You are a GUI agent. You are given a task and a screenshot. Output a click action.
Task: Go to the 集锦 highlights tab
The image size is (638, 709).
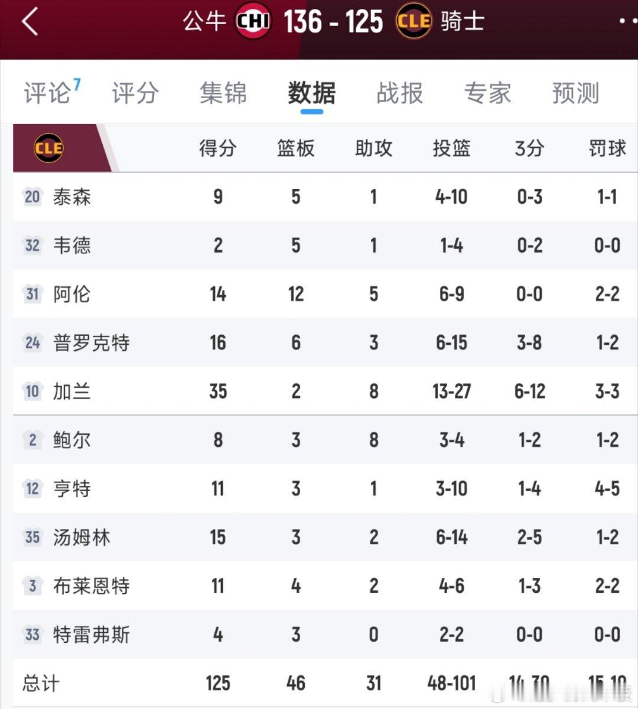pyautogui.click(x=223, y=93)
